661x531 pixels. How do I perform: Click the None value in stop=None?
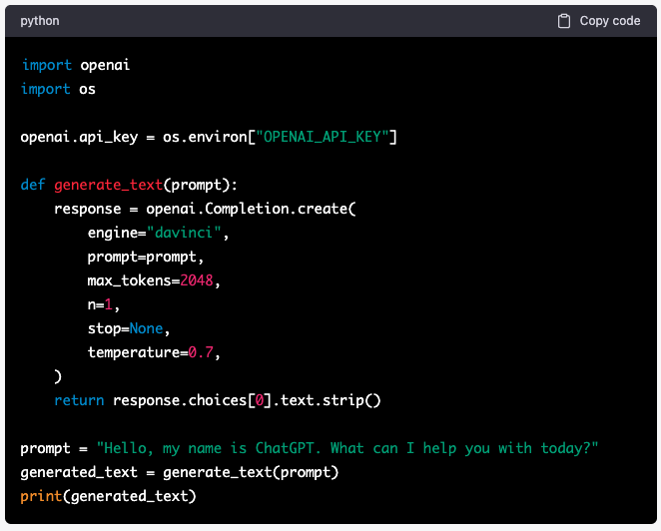point(146,328)
